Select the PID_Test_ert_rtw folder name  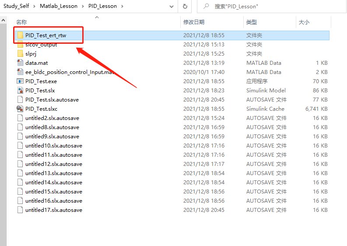click(46, 35)
